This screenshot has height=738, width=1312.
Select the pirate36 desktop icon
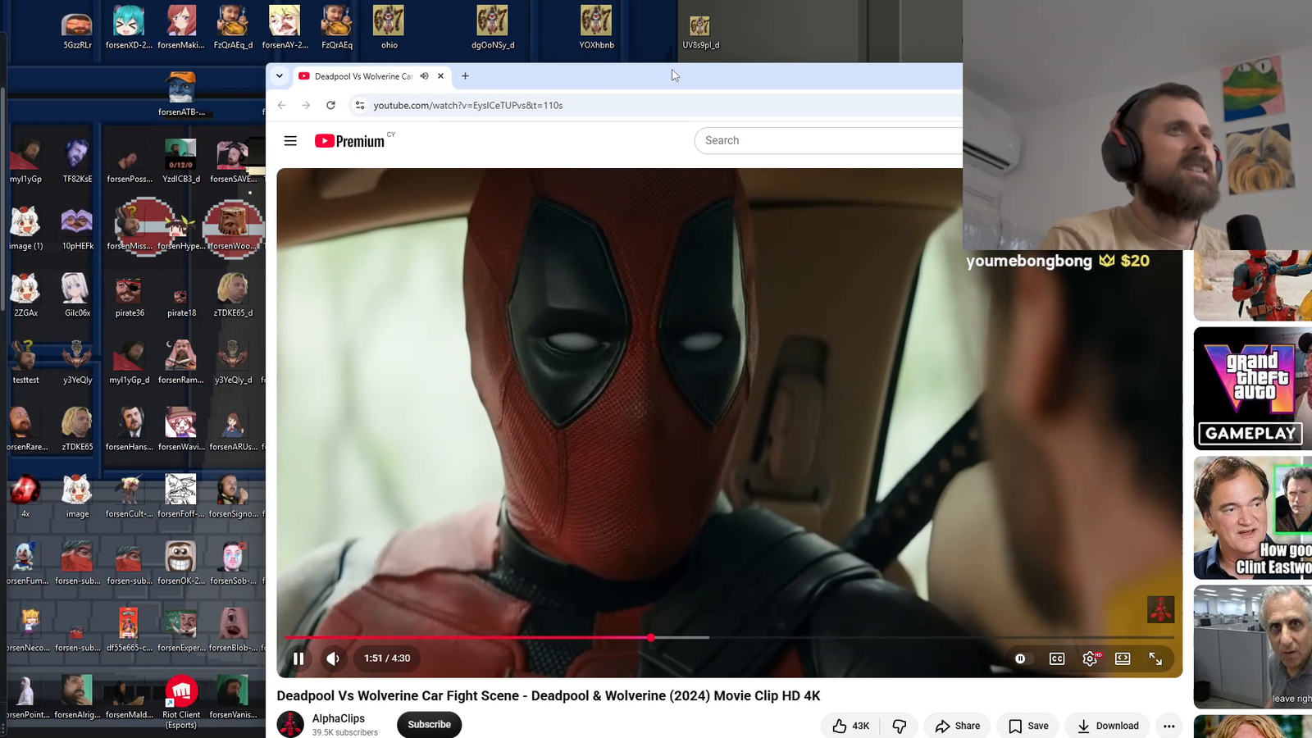tap(130, 296)
